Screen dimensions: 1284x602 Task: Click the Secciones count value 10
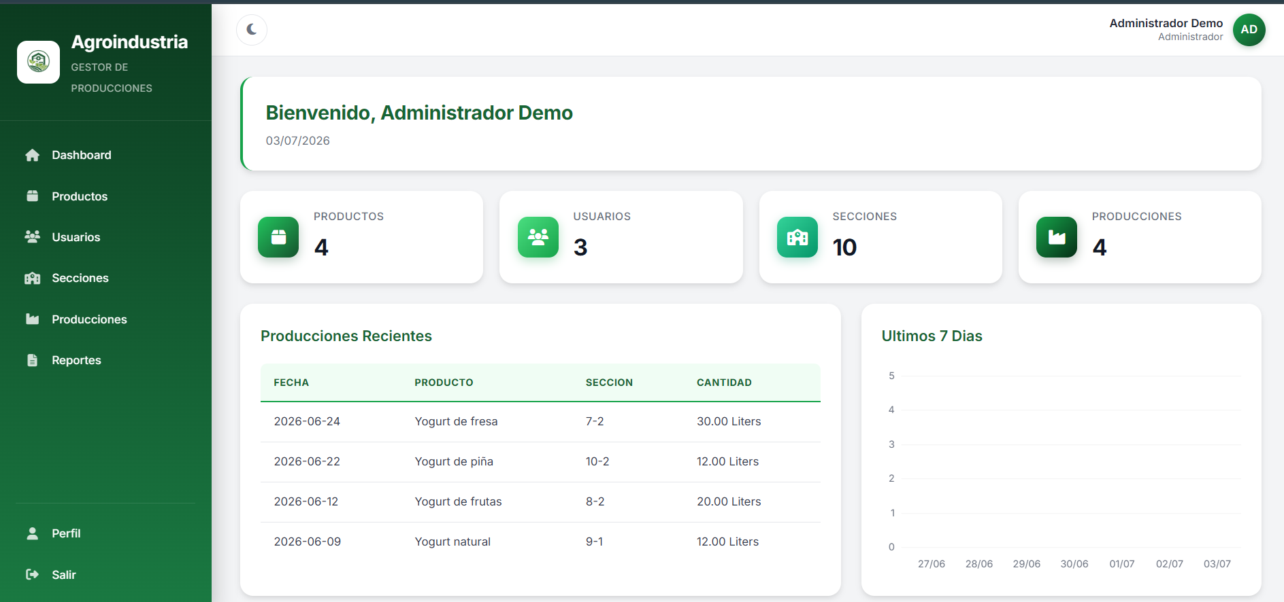coord(844,247)
